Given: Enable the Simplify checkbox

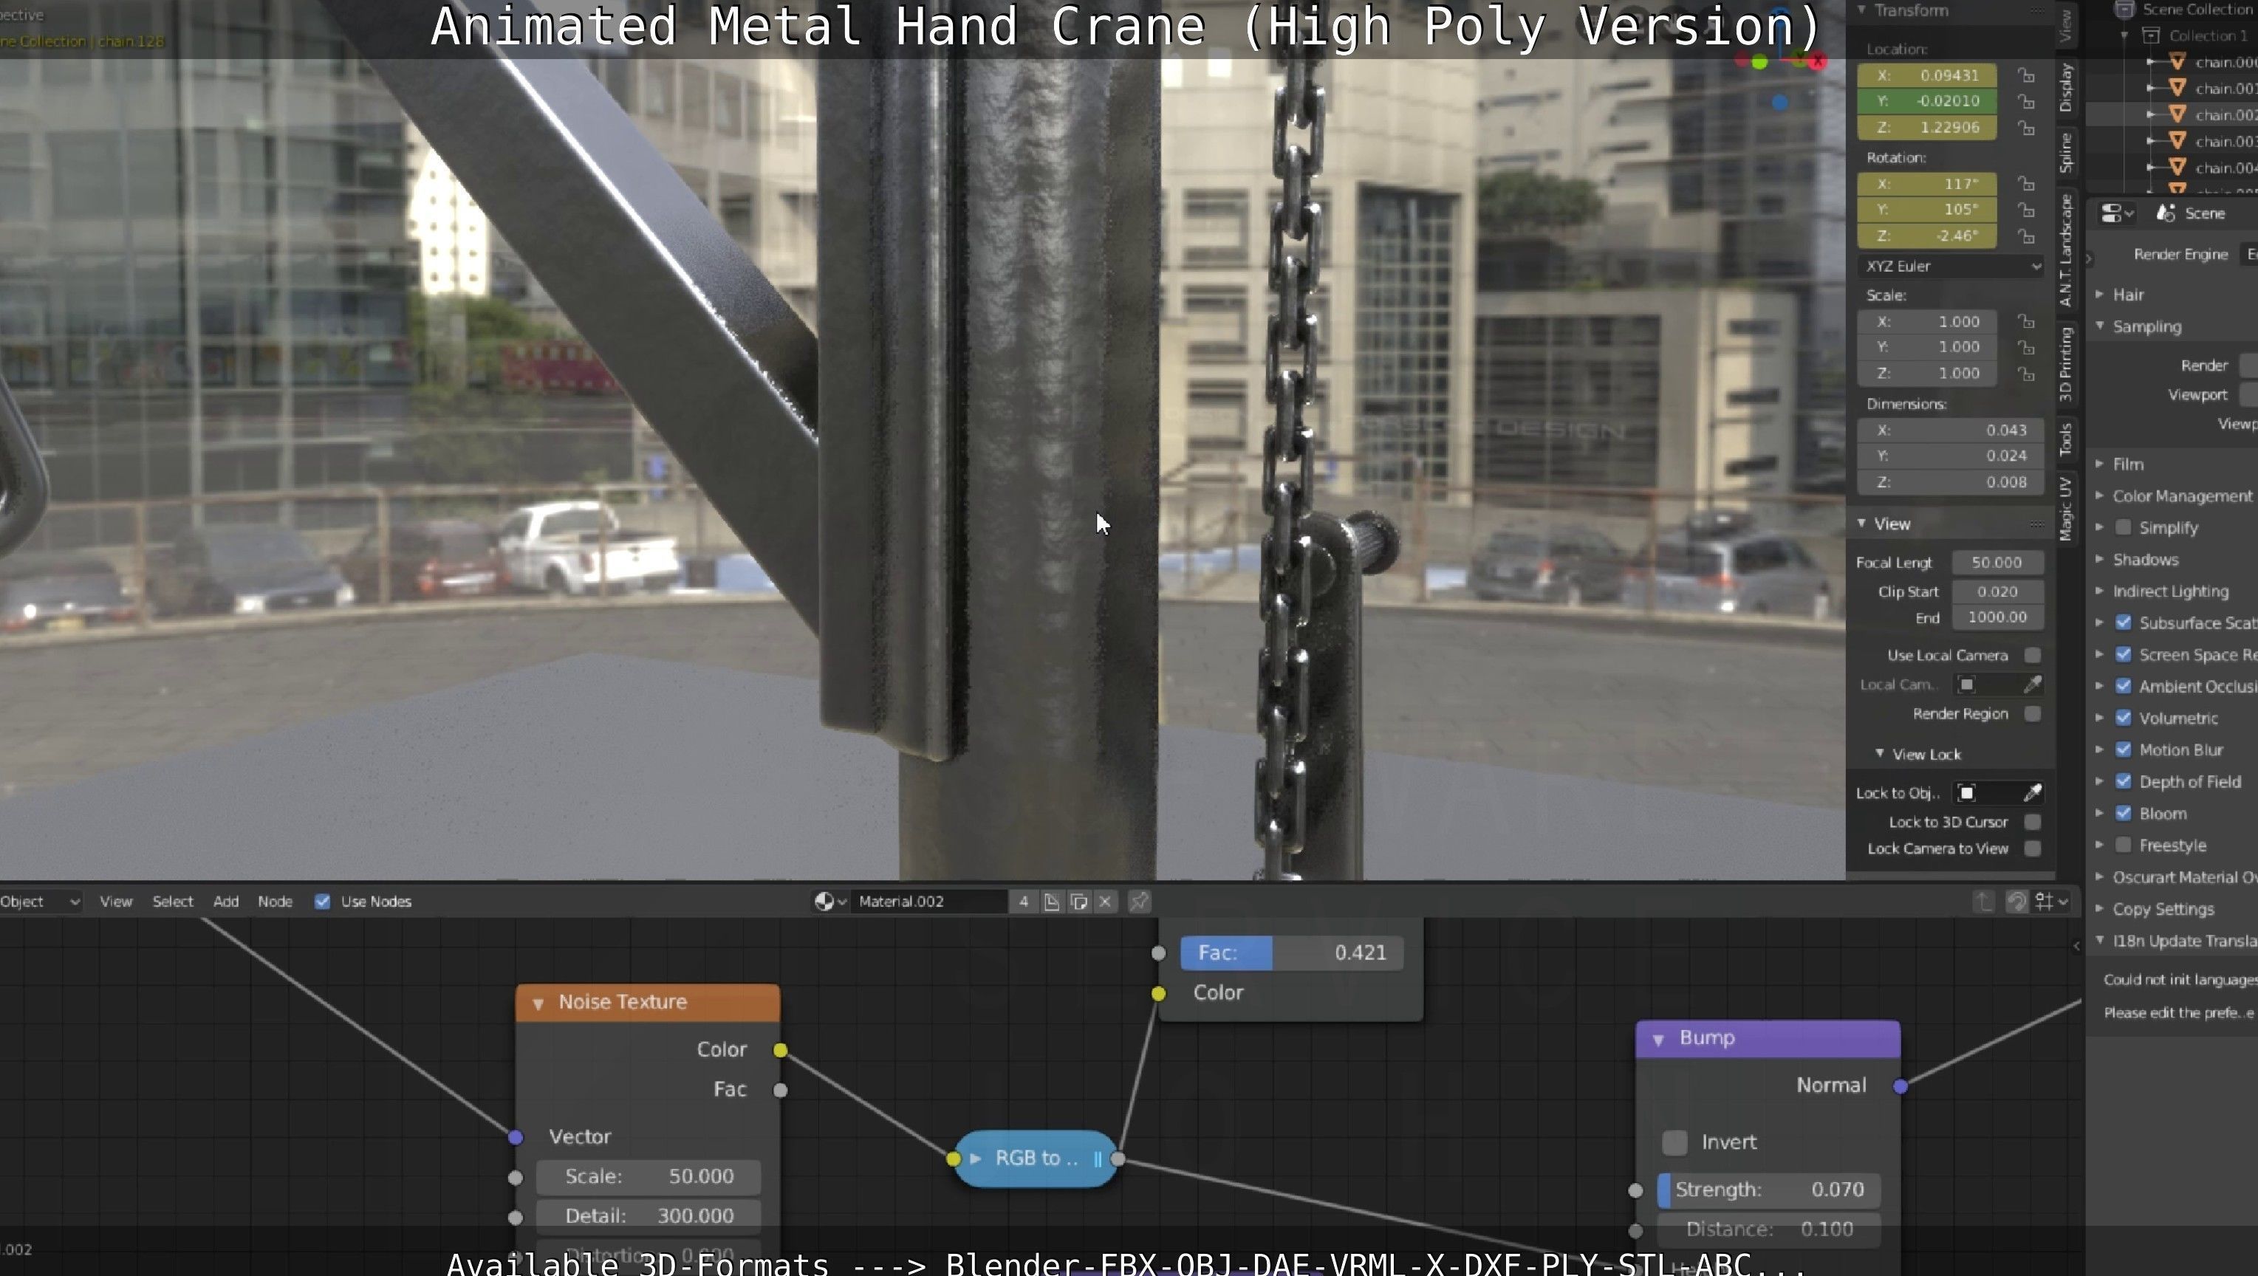Looking at the screenshot, I should (x=2123, y=527).
